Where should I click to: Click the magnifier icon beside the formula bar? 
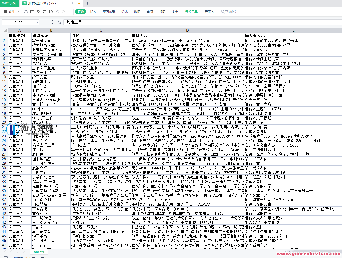click(52, 22)
